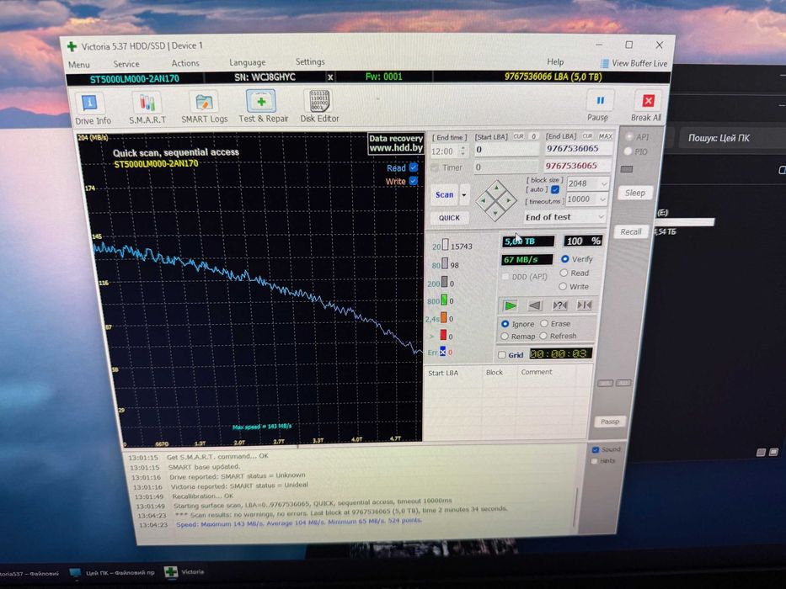Click the Пошук: Цей ПК search box
The image size is (786, 589).
732,138
